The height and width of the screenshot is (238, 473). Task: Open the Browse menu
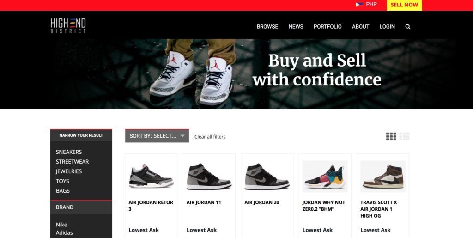[x=267, y=26]
